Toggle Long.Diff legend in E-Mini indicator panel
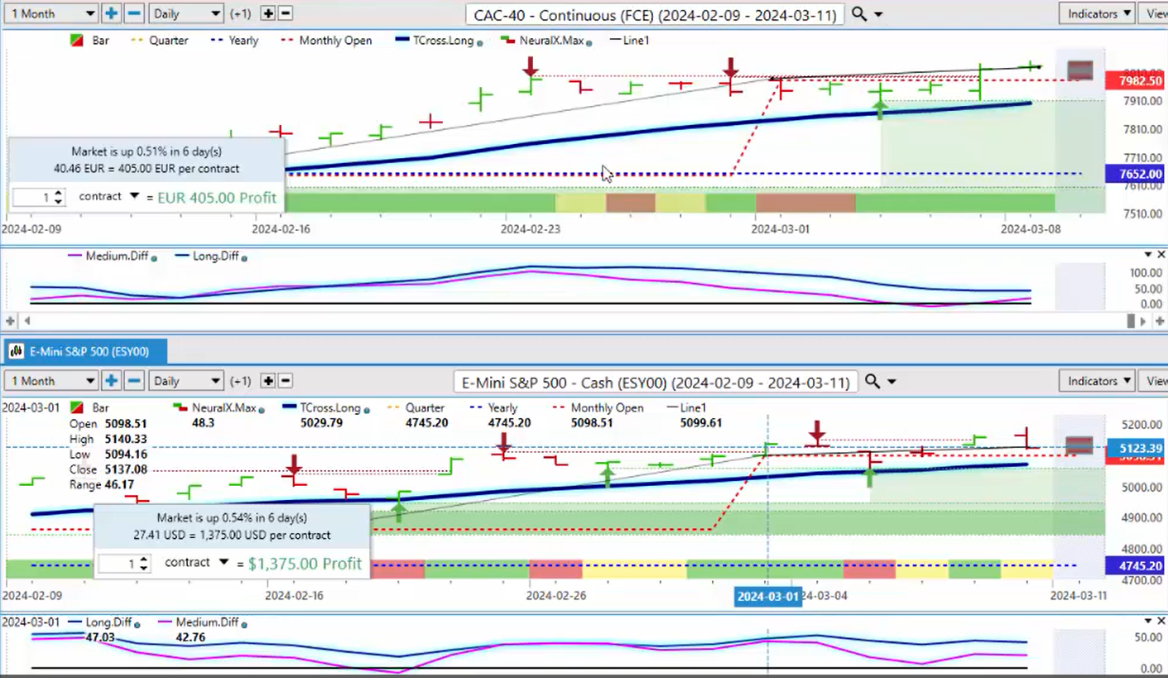 [104, 623]
